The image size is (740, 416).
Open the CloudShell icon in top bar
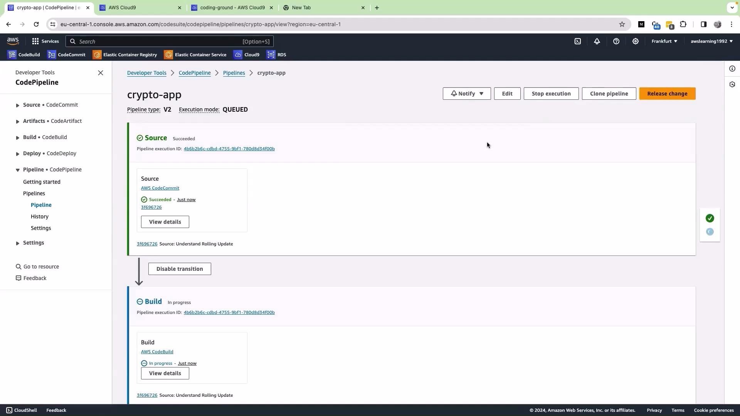(577, 41)
